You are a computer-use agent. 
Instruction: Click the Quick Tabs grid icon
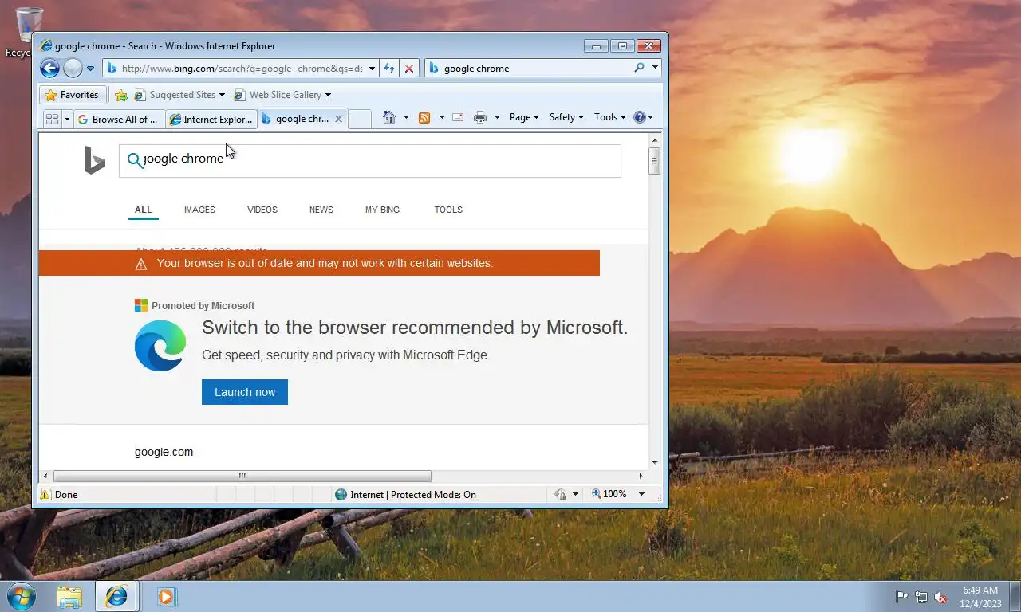point(52,119)
